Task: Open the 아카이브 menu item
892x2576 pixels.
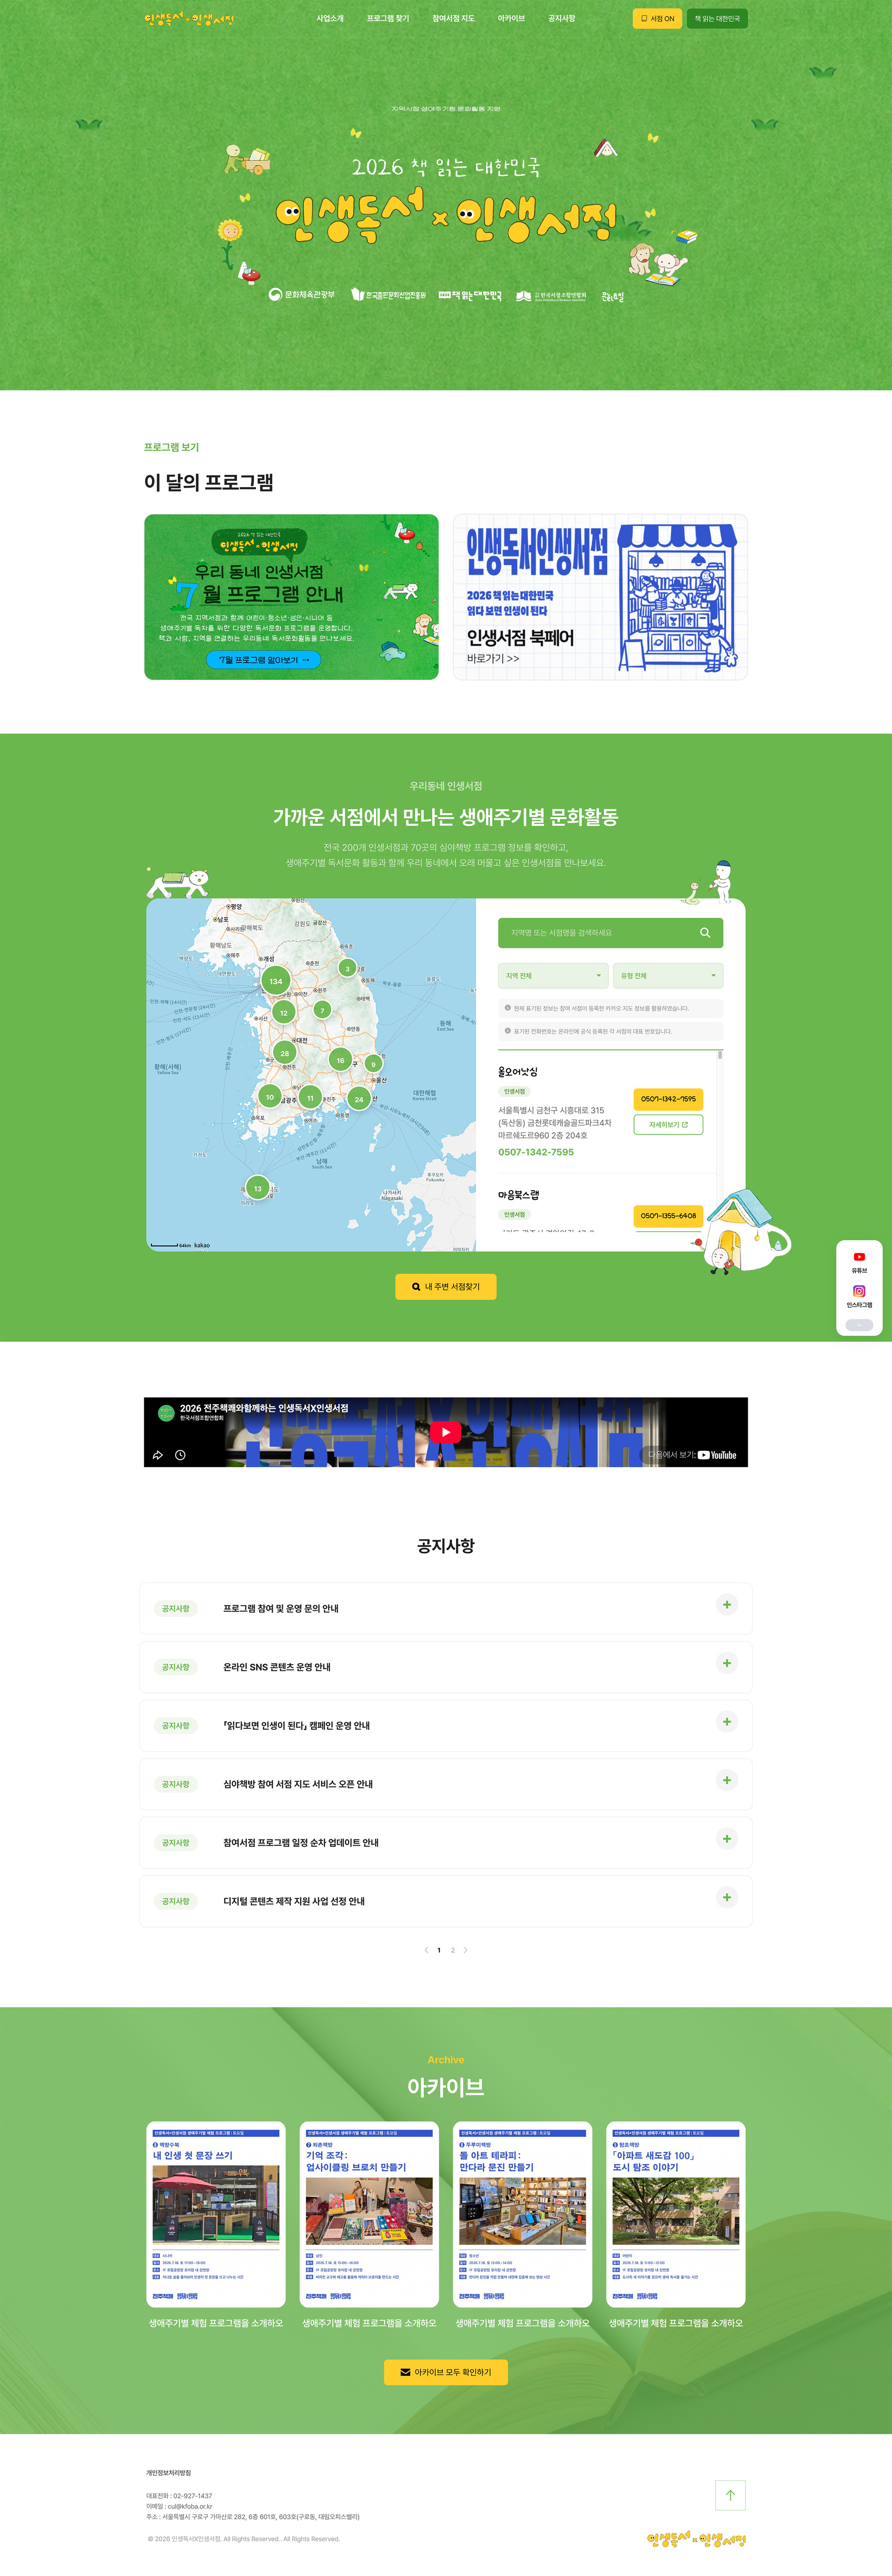Action: pyautogui.click(x=511, y=19)
